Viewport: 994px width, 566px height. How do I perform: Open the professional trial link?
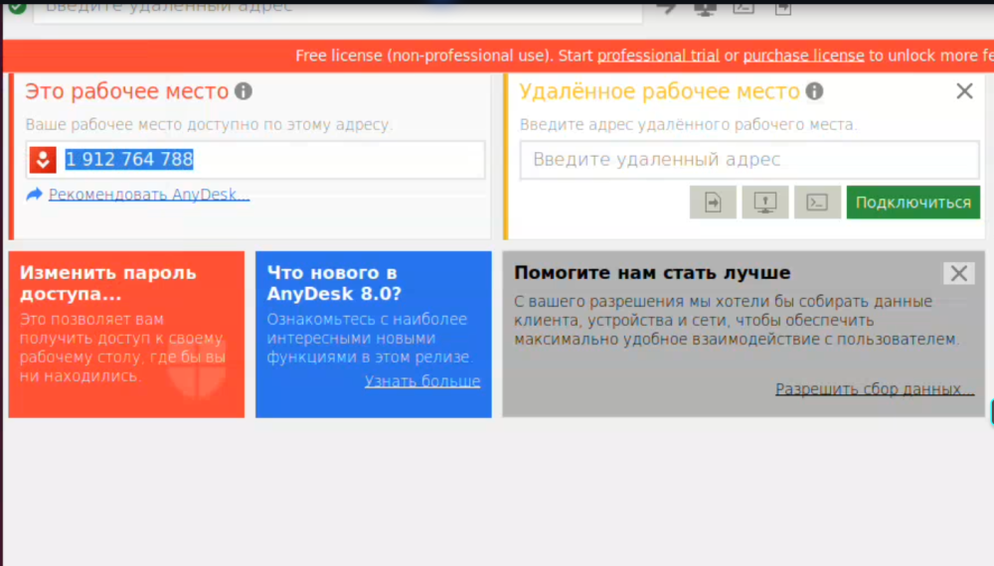[x=658, y=56]
